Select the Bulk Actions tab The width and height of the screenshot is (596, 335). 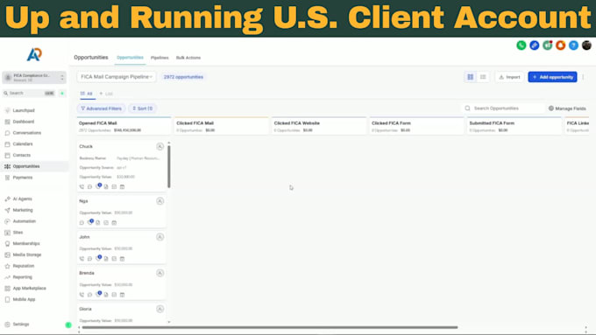(x=188, y=58)
